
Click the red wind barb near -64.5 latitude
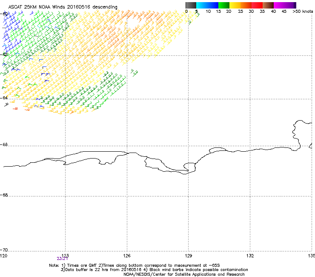pyautogui.click(x=15, y=109)
